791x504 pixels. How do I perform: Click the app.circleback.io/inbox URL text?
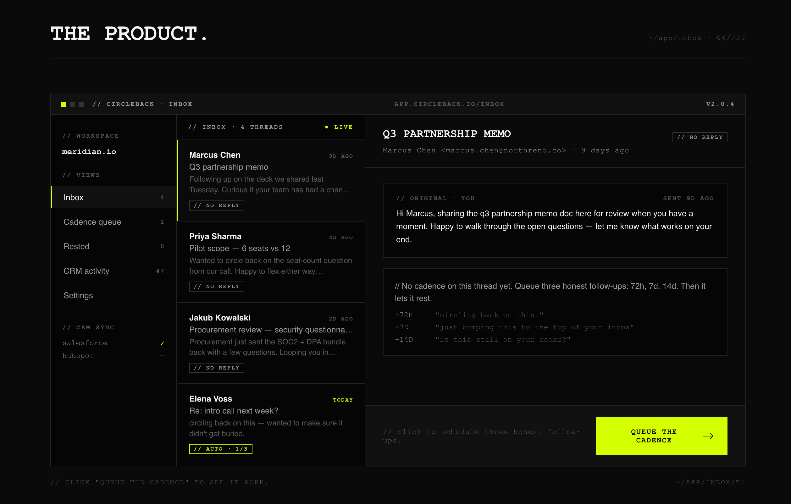click(x=449, y=104)
